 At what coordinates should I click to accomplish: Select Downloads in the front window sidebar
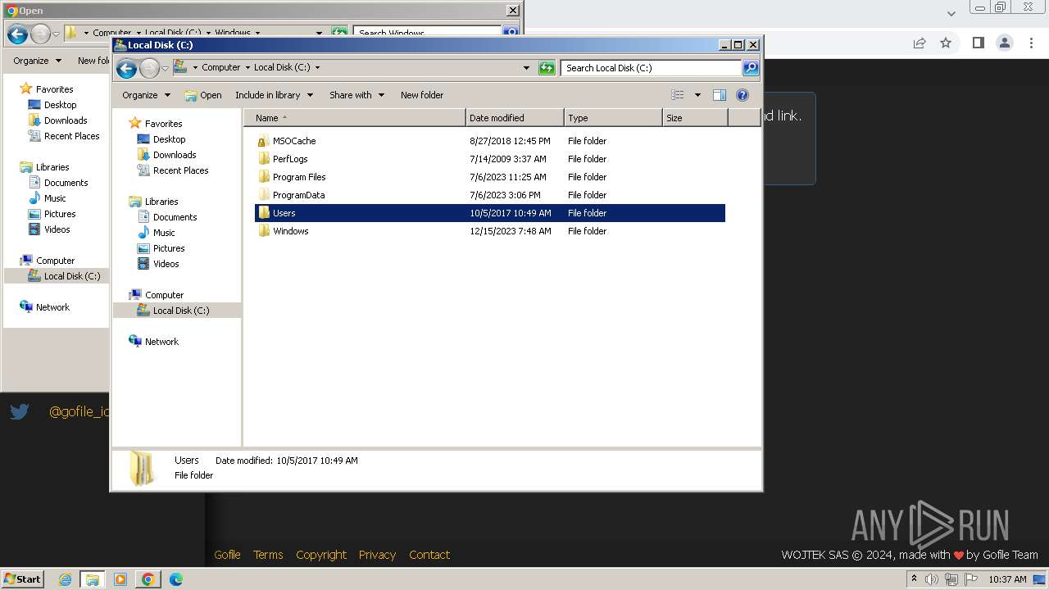click(175, 155)
